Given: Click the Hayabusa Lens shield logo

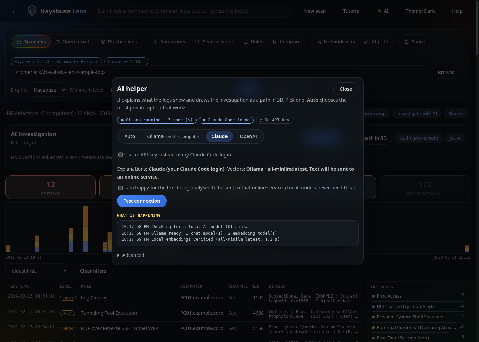Looking at the screenshot, I should [32, 11].
